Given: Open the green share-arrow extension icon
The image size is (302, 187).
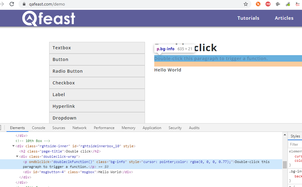Looking at the screenshot, I should click(287, 4).
